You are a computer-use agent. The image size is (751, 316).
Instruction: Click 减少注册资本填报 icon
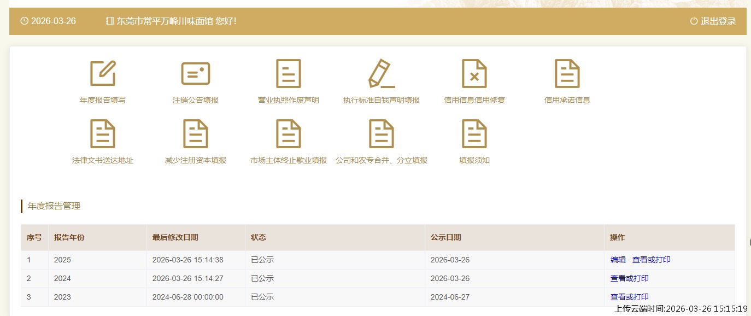coord(196,134)
